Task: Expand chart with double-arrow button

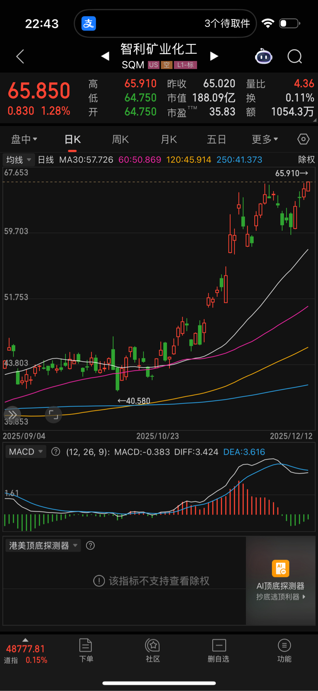Action: [x=12, y=414]
